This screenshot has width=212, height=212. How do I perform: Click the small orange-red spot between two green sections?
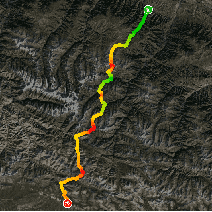101,95
